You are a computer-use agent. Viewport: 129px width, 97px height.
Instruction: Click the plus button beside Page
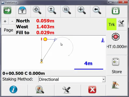pyautogui.click(x=5, y=21)
